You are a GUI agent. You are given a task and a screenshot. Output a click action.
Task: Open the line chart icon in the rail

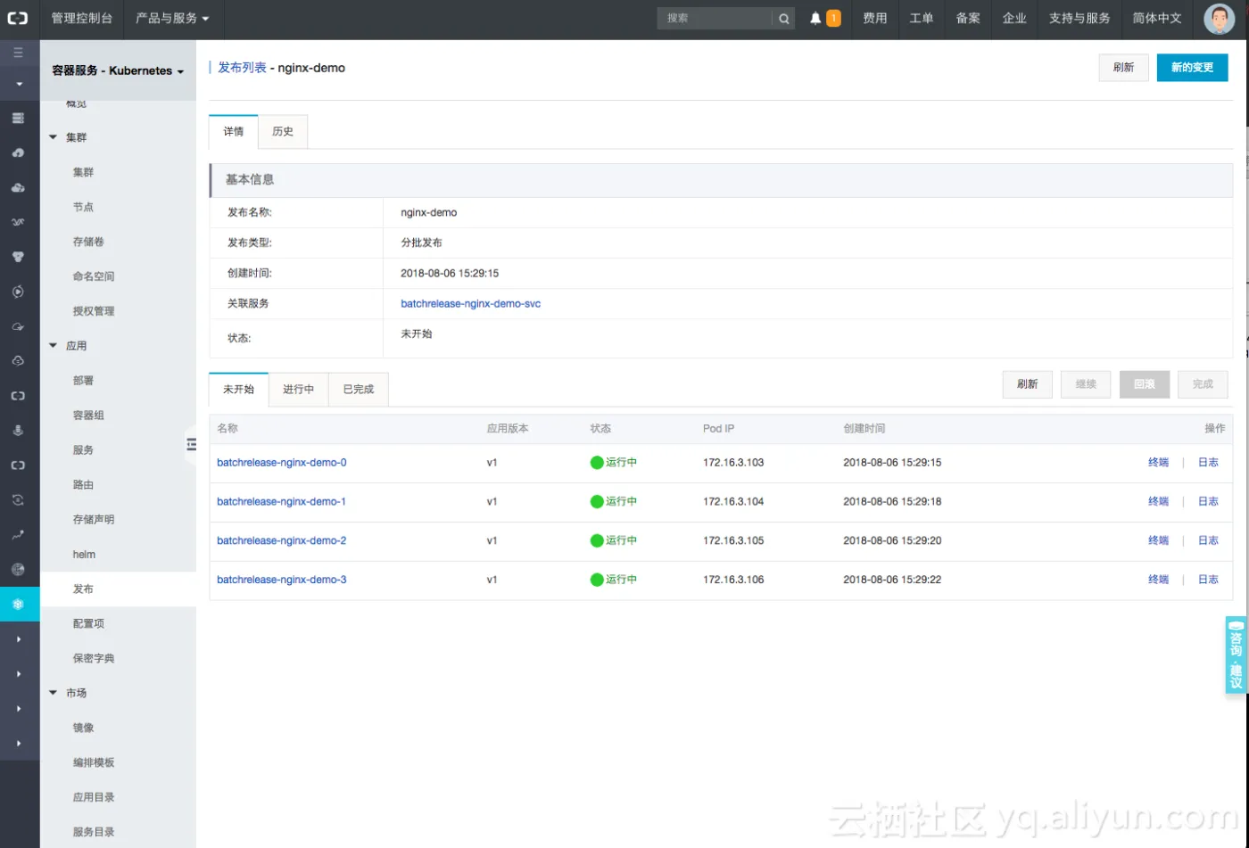(x=18, y=535)
